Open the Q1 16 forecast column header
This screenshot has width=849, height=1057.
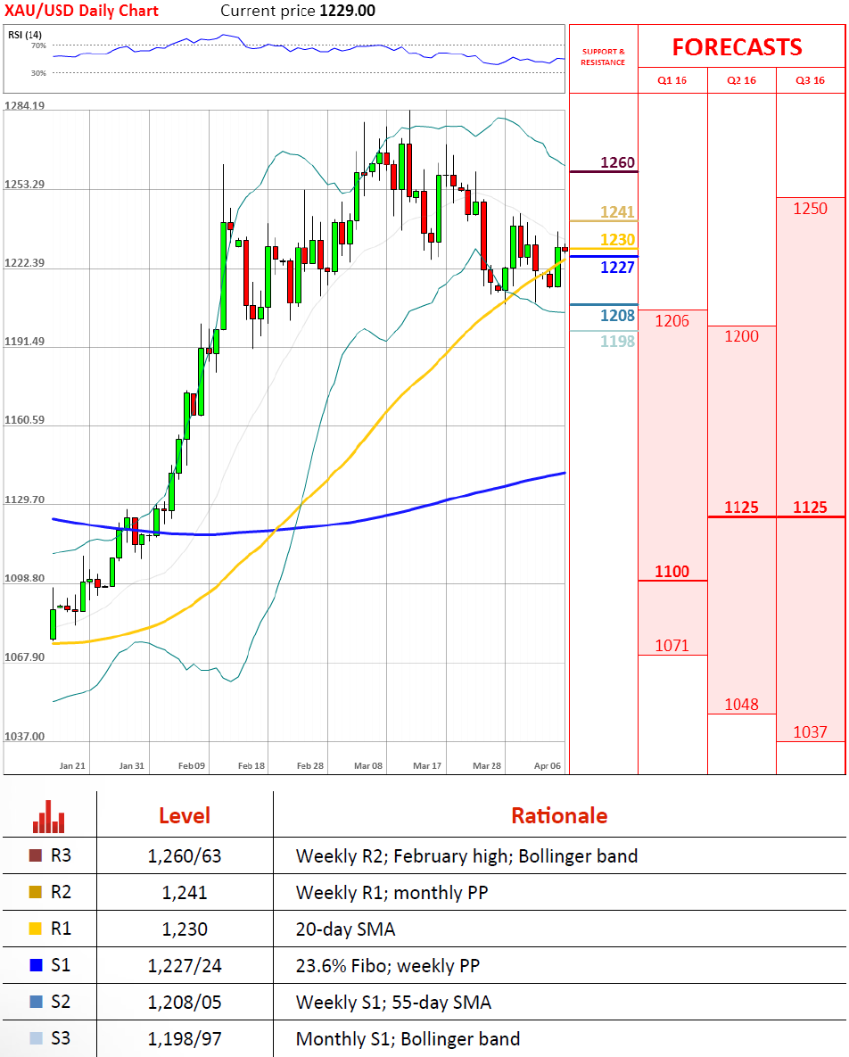[672, 80]
